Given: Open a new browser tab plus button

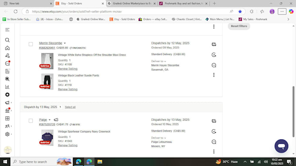Looking at the screenshot, I should (214, 3).
